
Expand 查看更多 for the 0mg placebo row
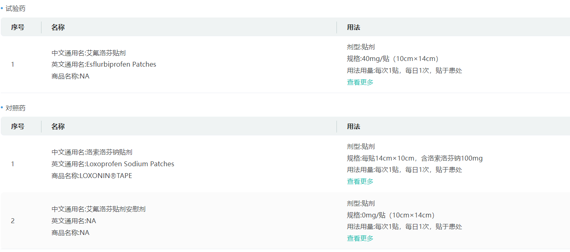(360, 238)
